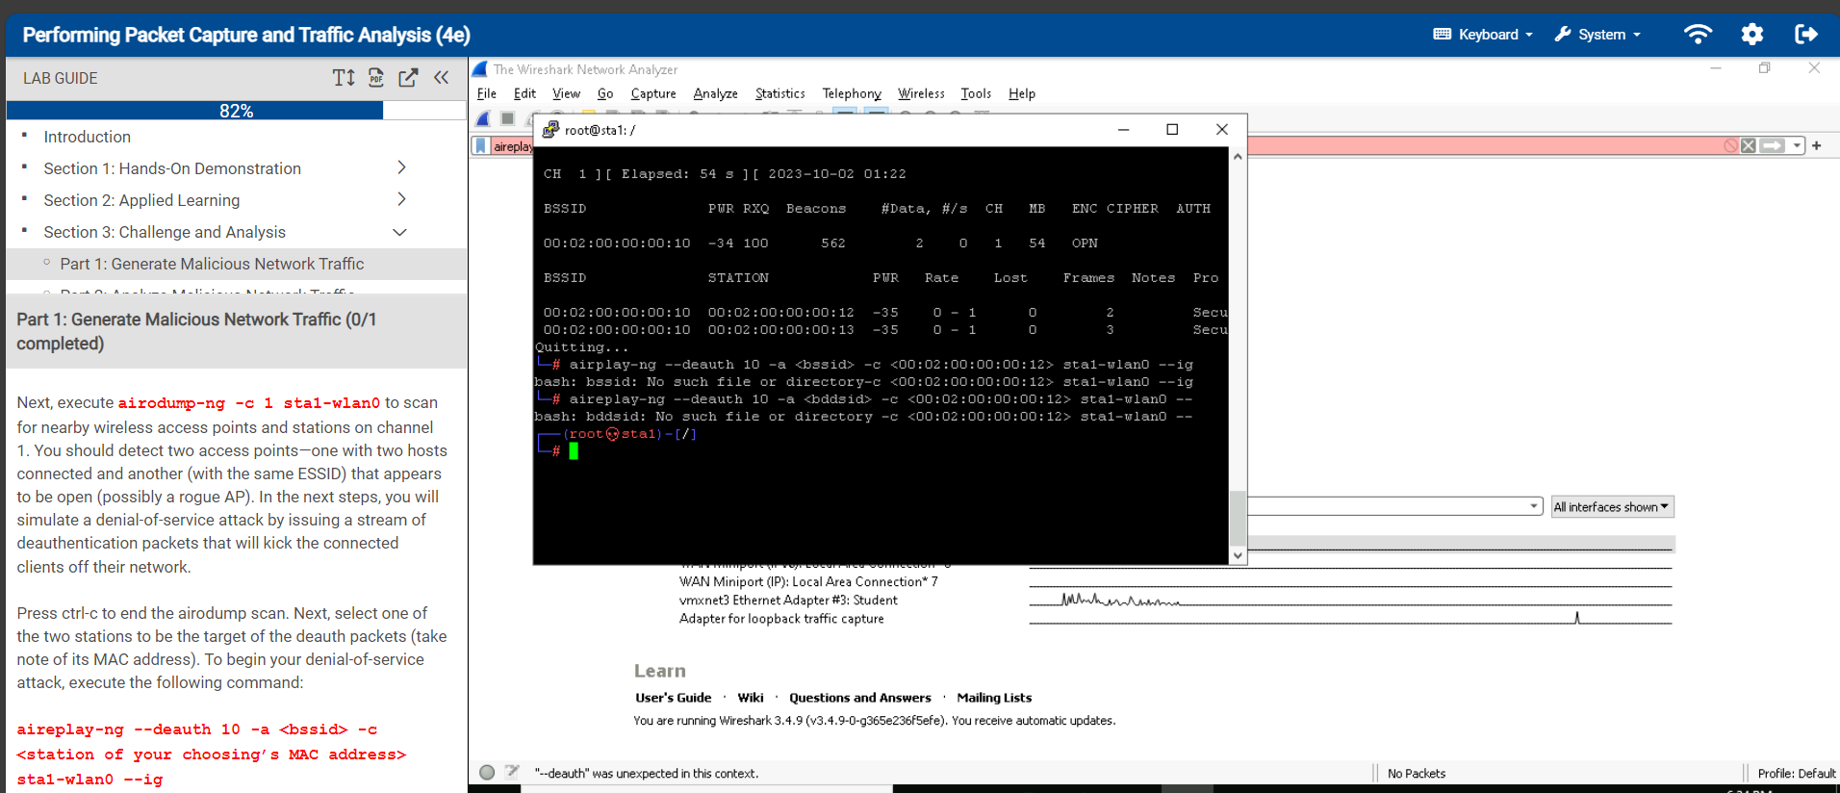The height and width of the screenshot is (793, 1840).
Task: Open the View menu
Action: click(x=566, y=93)
